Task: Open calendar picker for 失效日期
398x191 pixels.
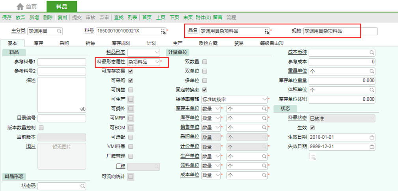Action: [x=372, y=147]
